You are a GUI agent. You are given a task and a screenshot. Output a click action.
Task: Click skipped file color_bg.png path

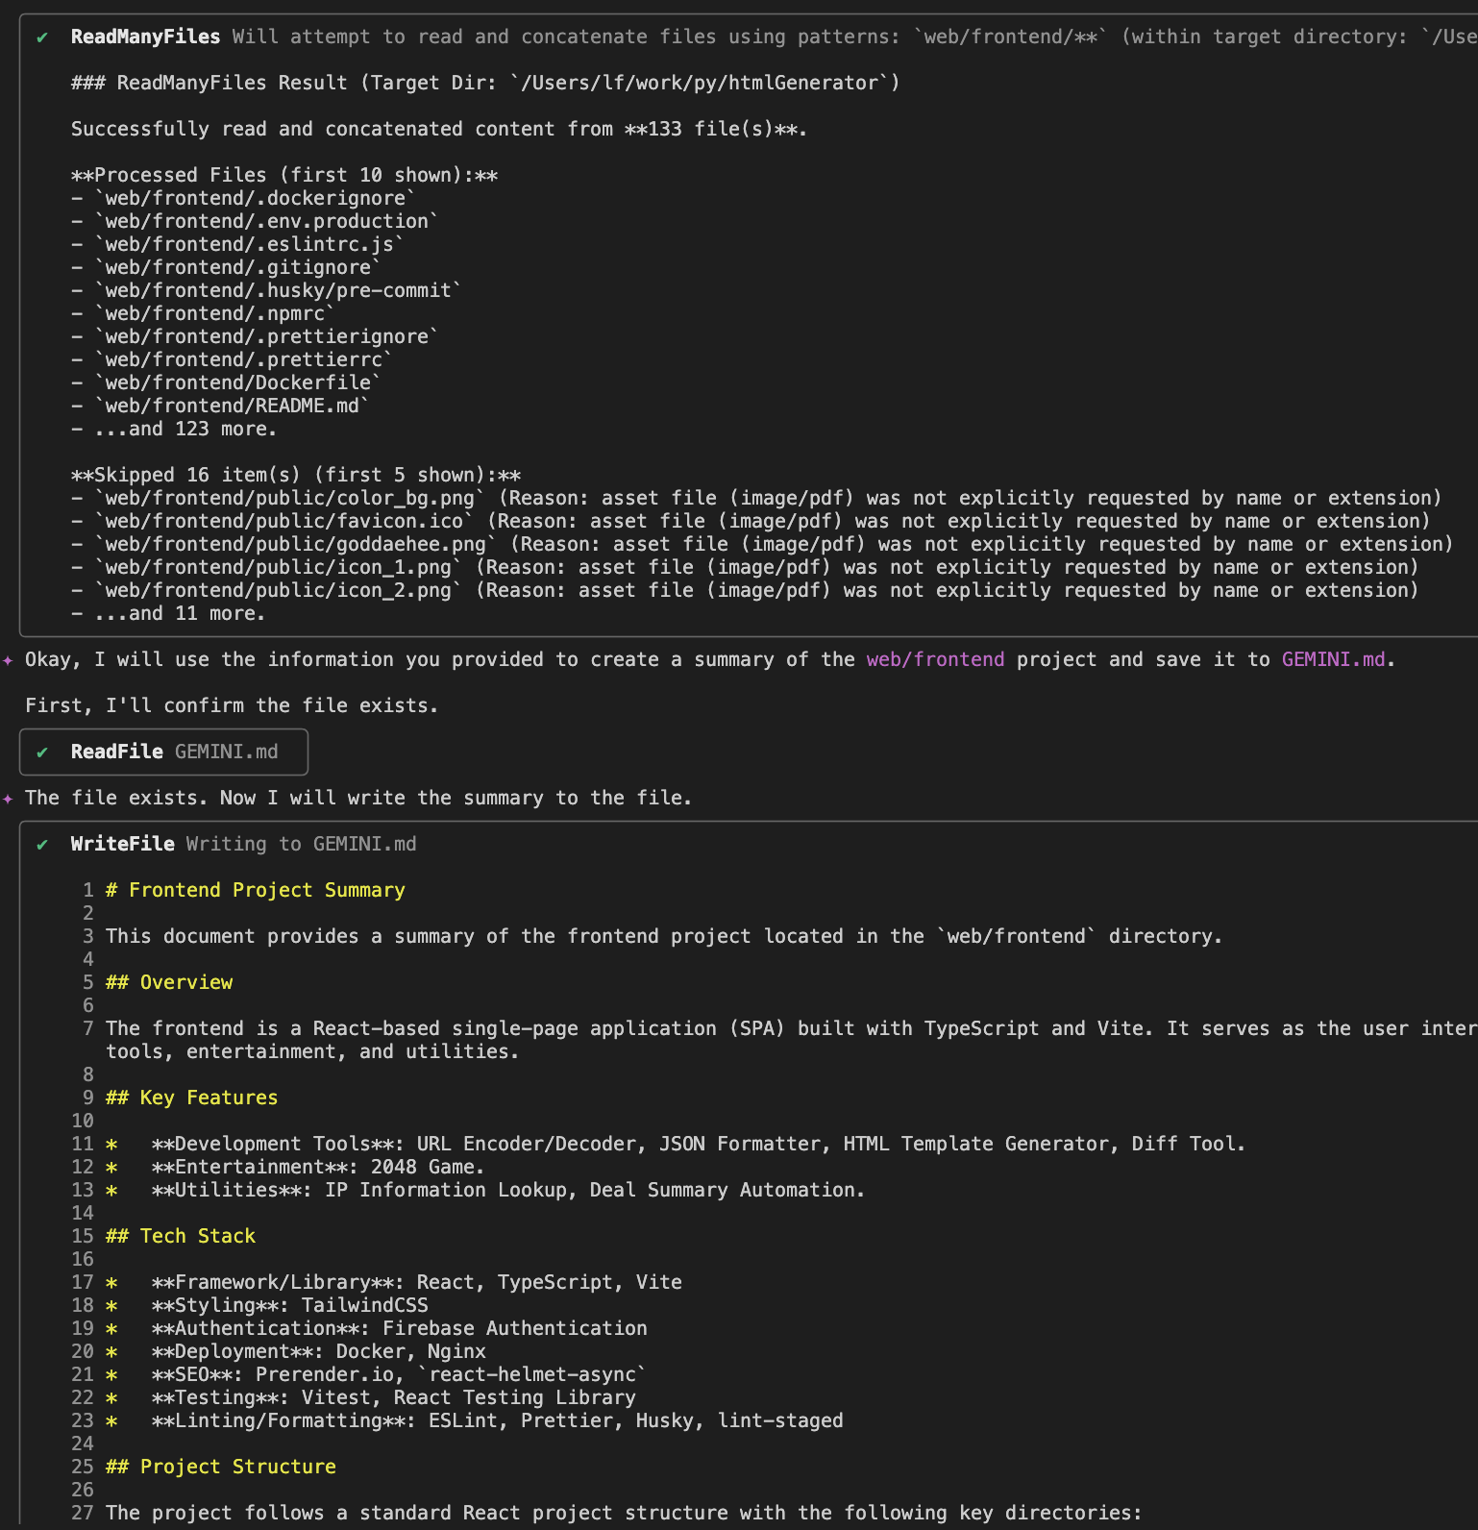(x=289, y=498)
